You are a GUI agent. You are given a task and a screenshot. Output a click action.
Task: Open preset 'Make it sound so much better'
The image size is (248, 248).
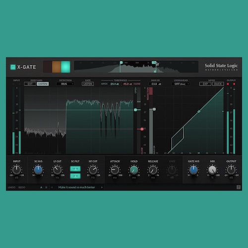[76, 187]
